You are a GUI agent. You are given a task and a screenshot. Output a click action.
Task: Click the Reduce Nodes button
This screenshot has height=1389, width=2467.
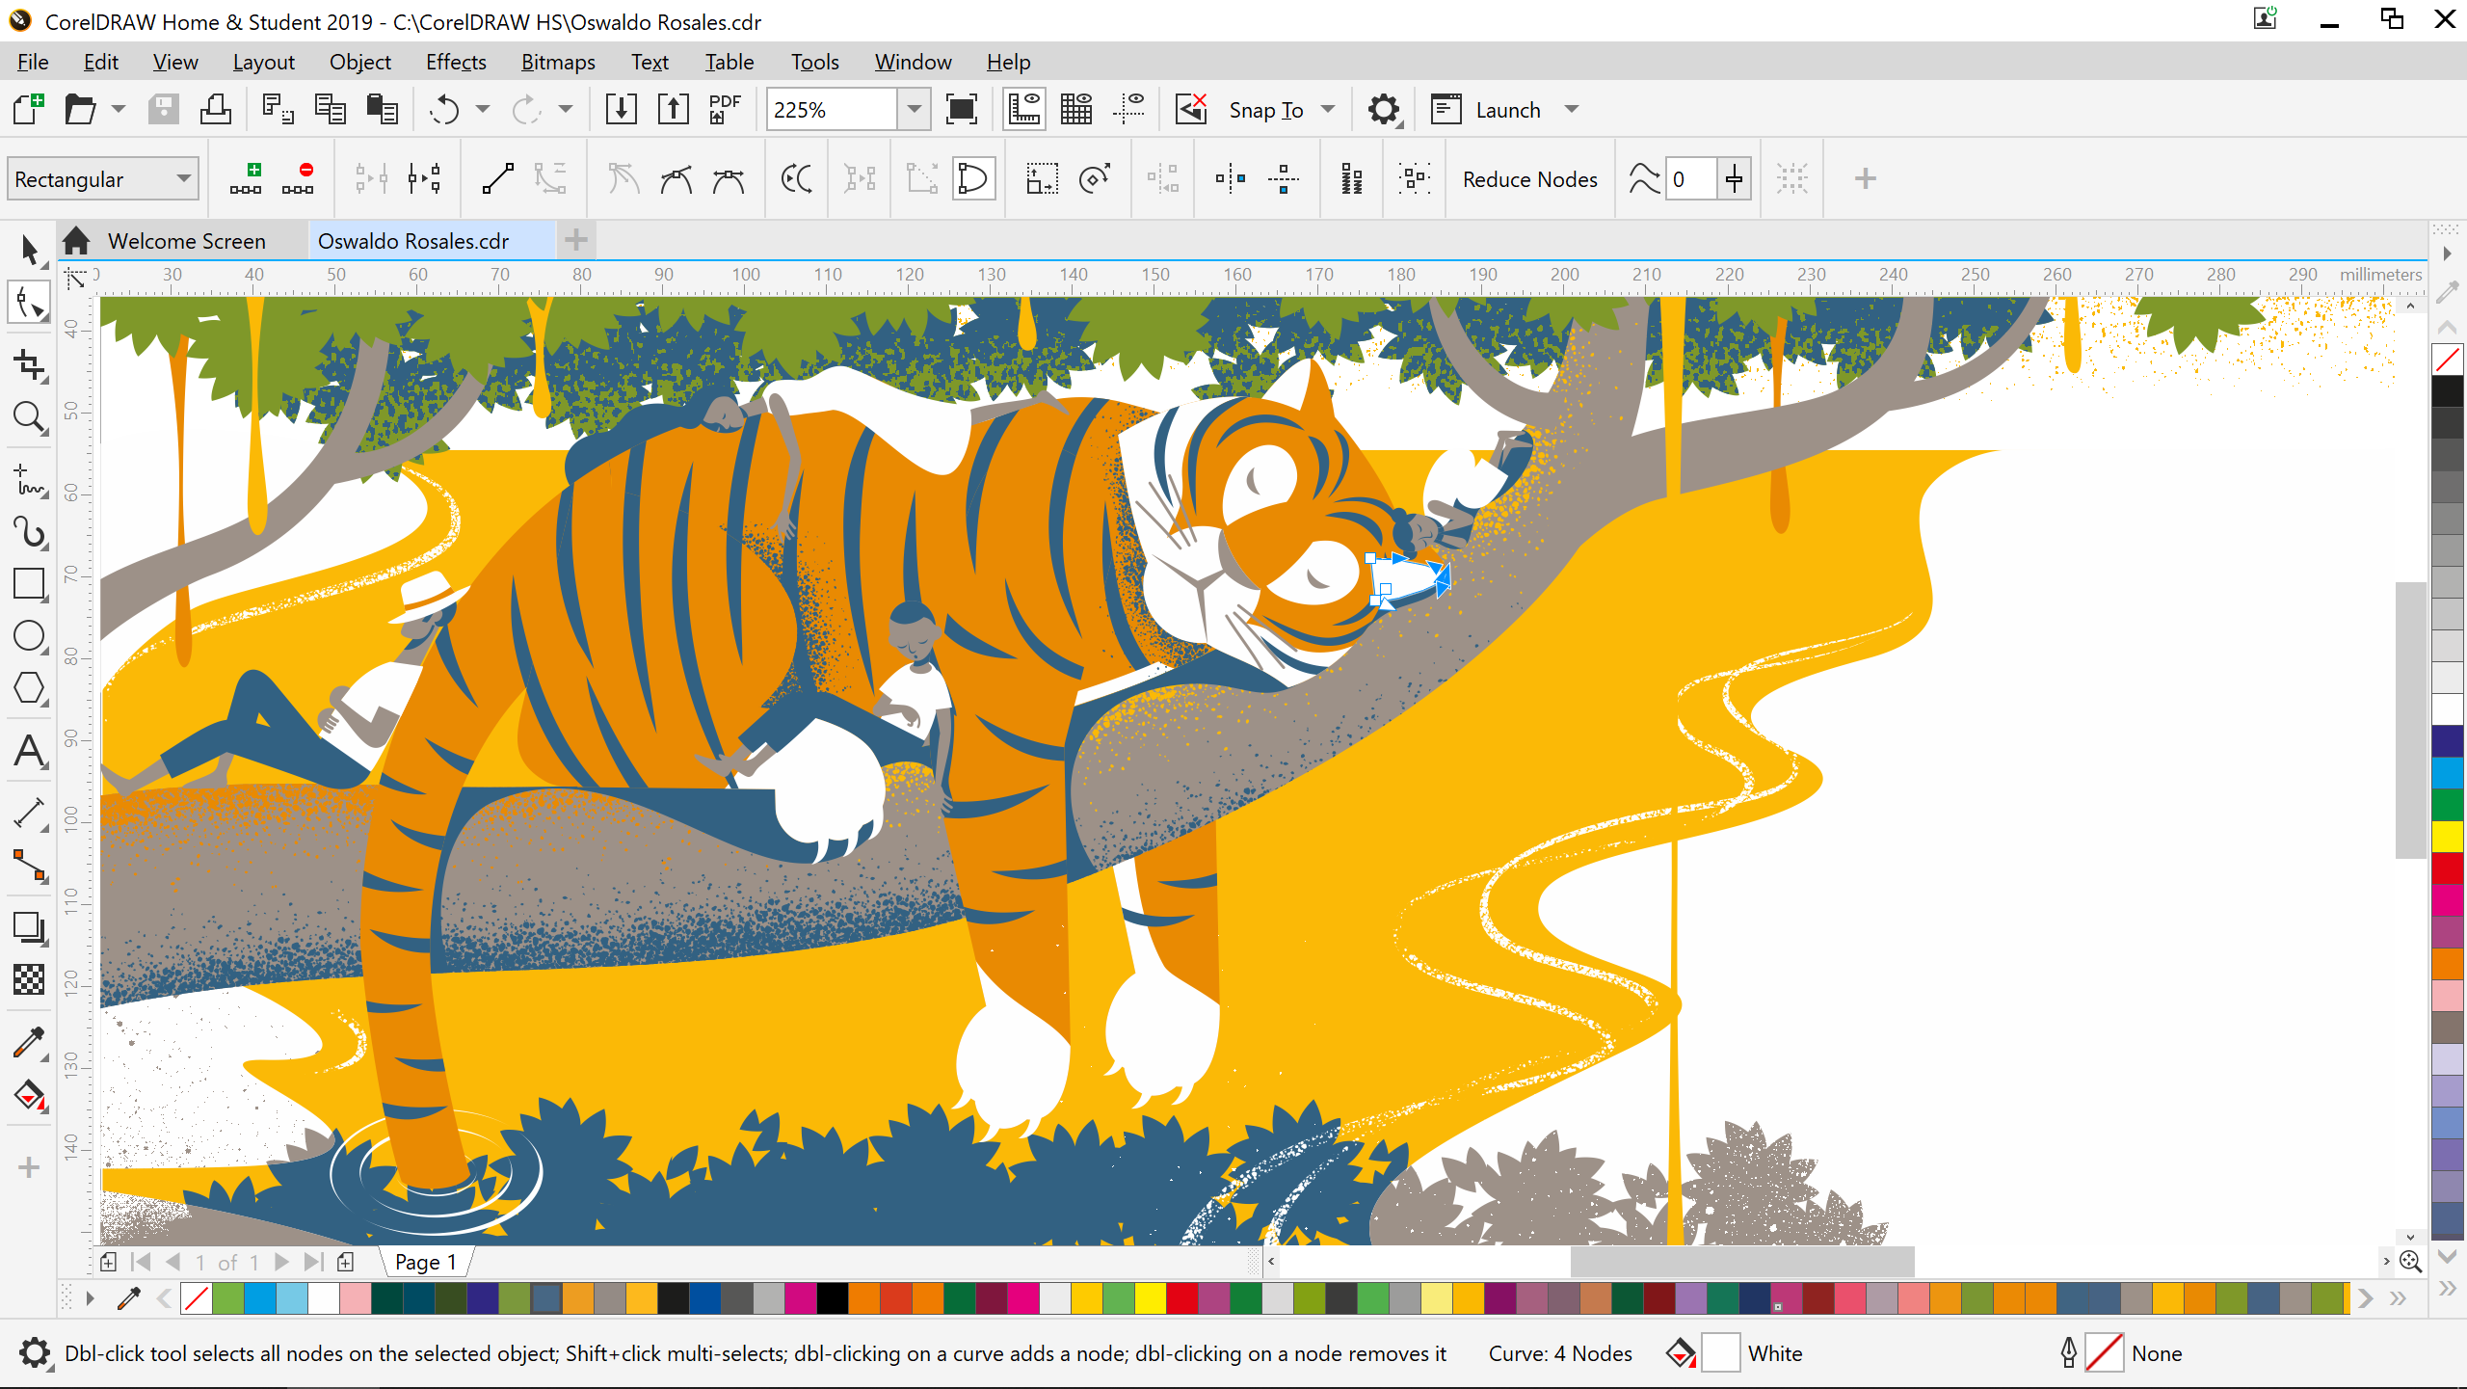[1526, 178]
